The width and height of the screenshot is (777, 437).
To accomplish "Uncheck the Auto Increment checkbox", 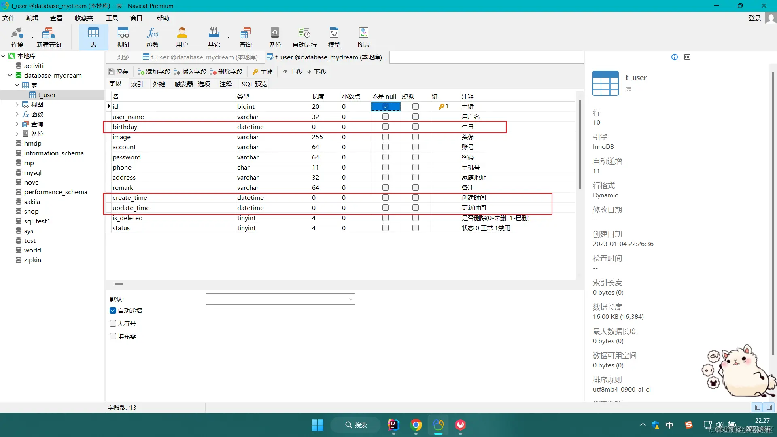I will (113, 310).
